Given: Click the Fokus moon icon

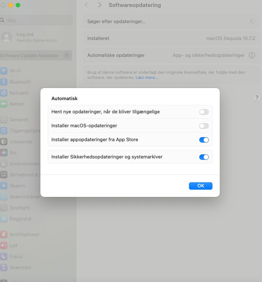Looking at the screenshot, I should point(4,256).
